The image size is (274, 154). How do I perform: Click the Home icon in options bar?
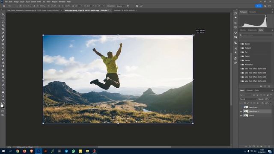4,6
